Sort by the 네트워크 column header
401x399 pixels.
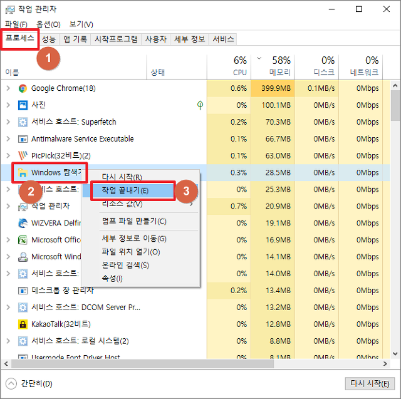coord(361,67)
